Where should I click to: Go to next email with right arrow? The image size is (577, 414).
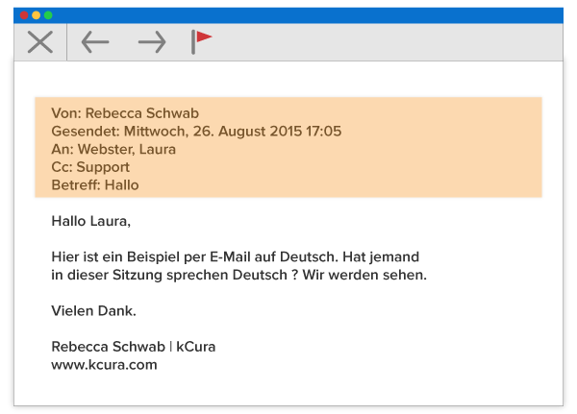(x=151, y=41)
